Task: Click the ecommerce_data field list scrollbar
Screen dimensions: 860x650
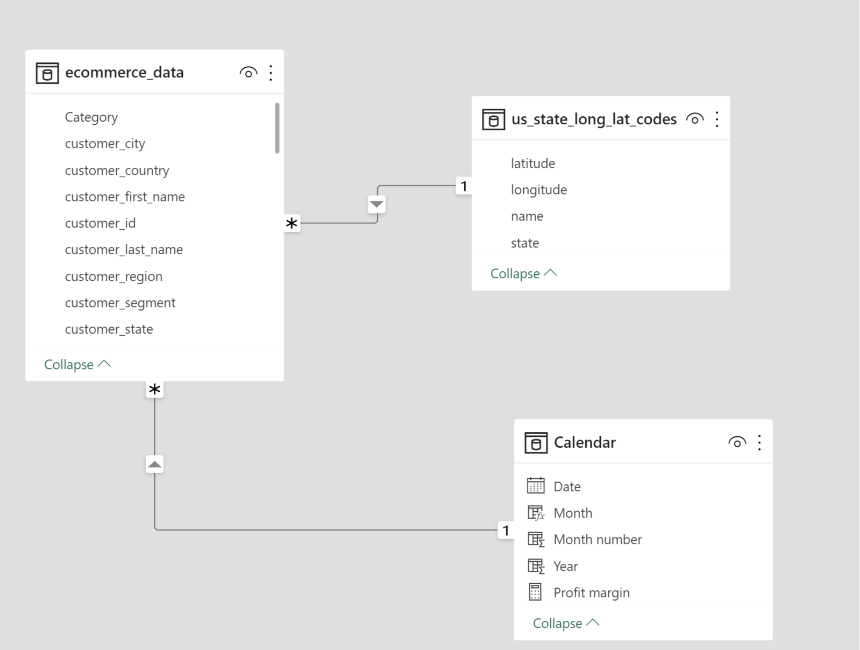Action: (x=277, y=128)
